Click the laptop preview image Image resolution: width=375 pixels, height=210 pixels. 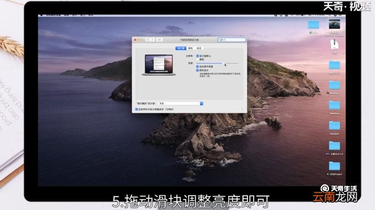(159, 65)
